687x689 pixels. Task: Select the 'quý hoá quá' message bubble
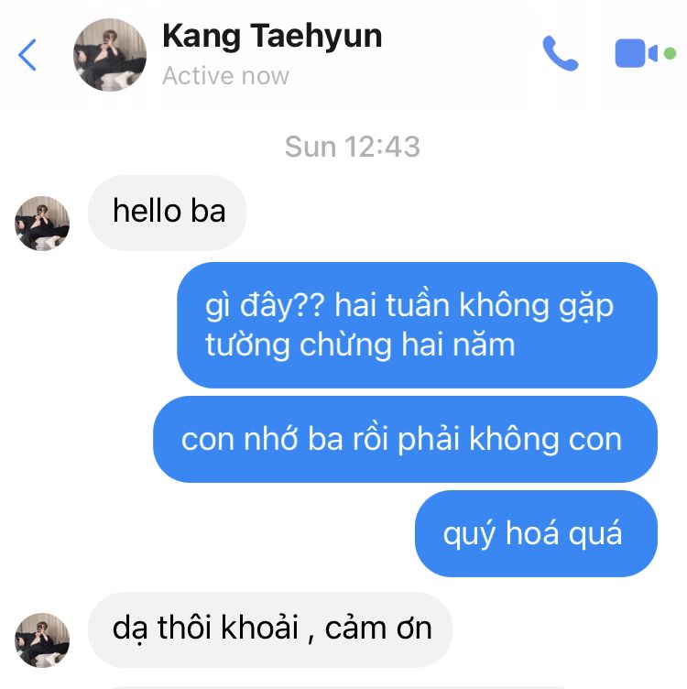536,534
